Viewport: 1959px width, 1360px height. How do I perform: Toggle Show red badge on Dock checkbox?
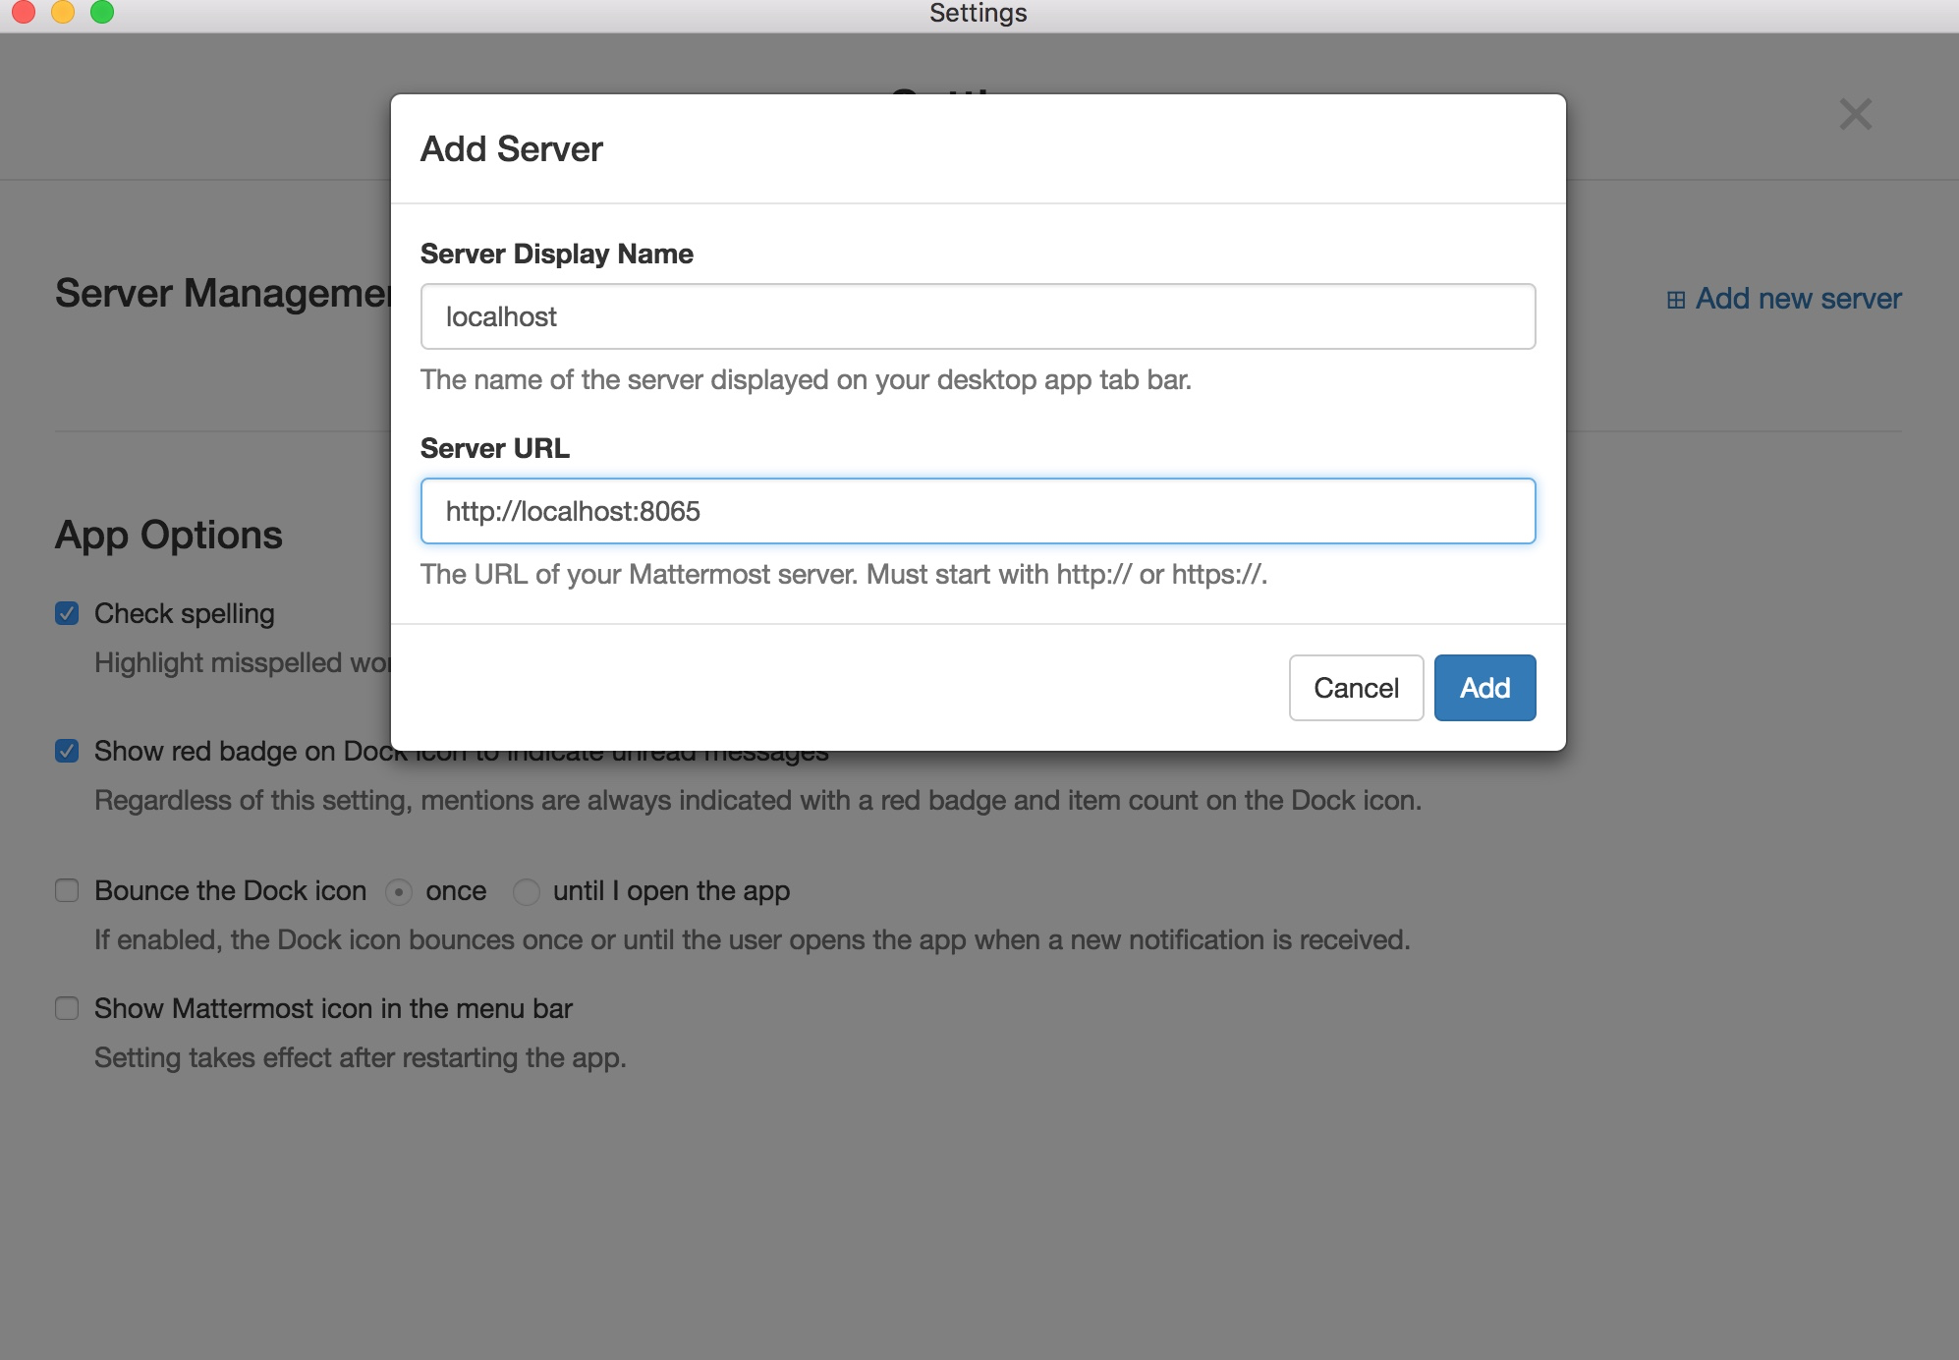point(67,752)
